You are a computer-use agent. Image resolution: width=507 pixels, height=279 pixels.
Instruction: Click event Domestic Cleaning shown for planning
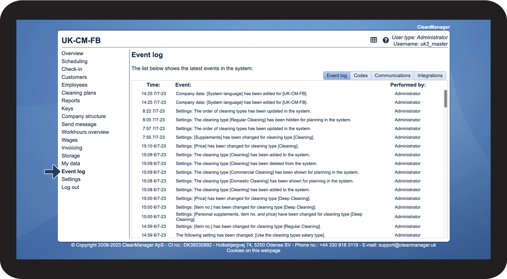point(265,181)
